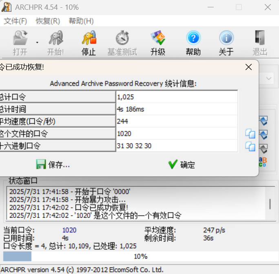Click the gray book icon behind dialog
Viewport: 279px width, 274px height.
pyautogui.click(x=263, y=149)
